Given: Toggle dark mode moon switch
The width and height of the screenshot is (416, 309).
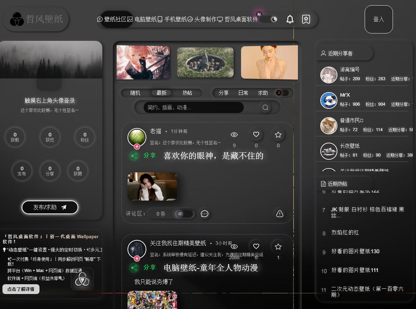Looking at the screenshot, I should point(269,19).
